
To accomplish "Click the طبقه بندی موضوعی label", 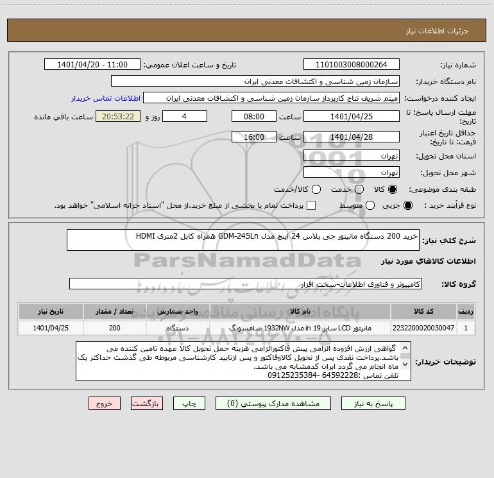I will point(442,190).
